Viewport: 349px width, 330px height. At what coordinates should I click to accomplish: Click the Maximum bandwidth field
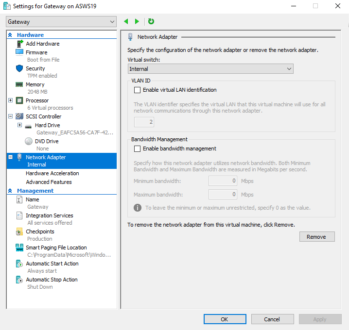click(x=223, y=194)
